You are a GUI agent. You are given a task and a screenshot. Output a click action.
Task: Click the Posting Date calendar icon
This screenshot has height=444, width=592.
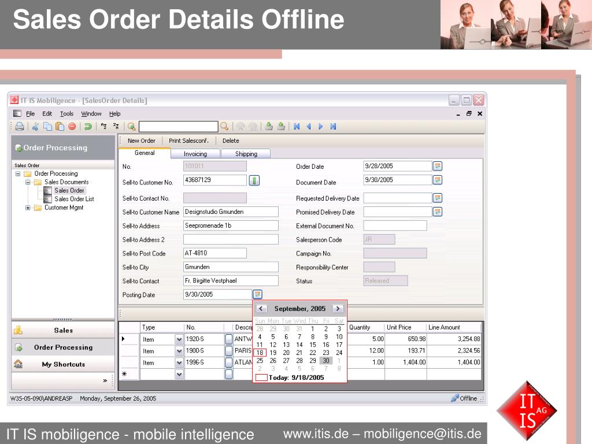pyautogui.click(x=257, y=294)
